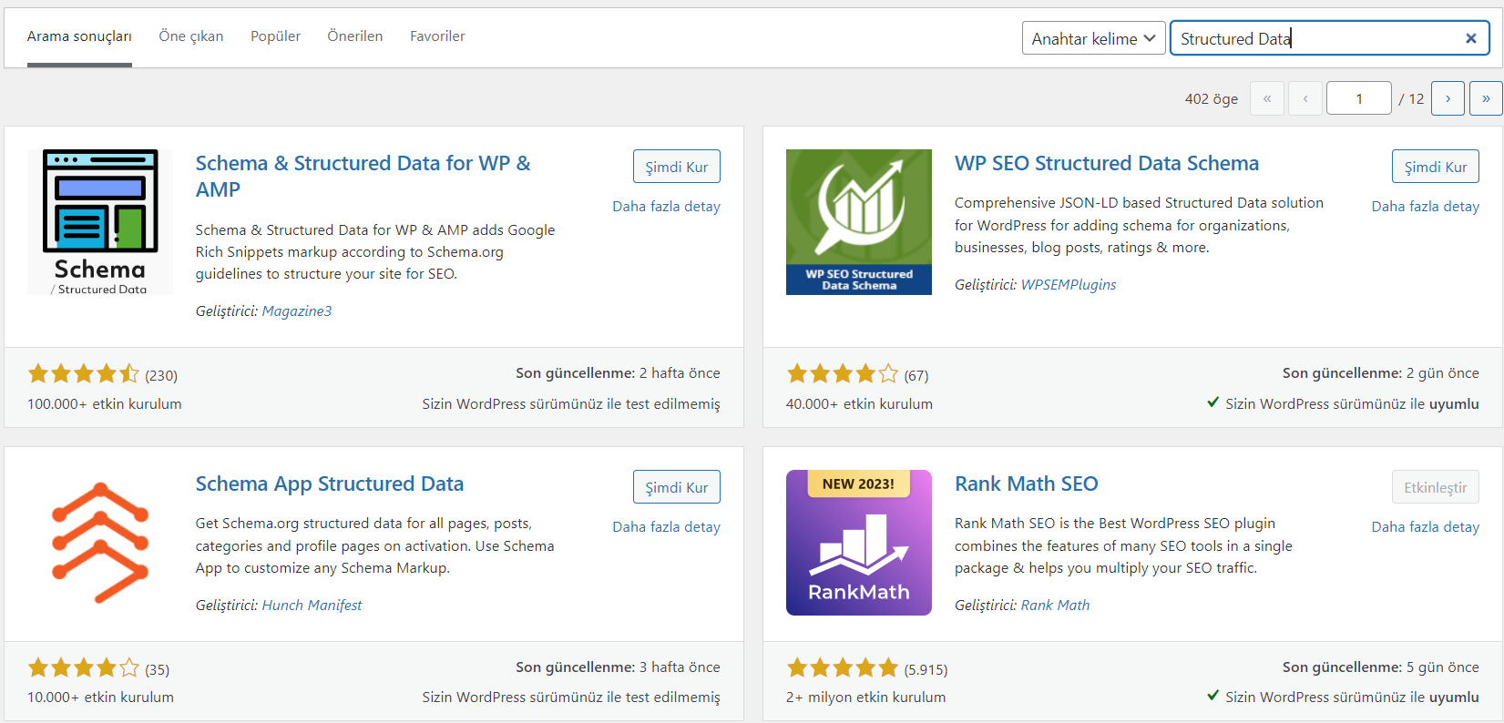The image size is (1504, 723).
Task: Visit the Rank Math developer link
Action: coord(1055,606)
